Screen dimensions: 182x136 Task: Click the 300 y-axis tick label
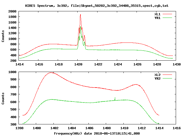[13, 124]
